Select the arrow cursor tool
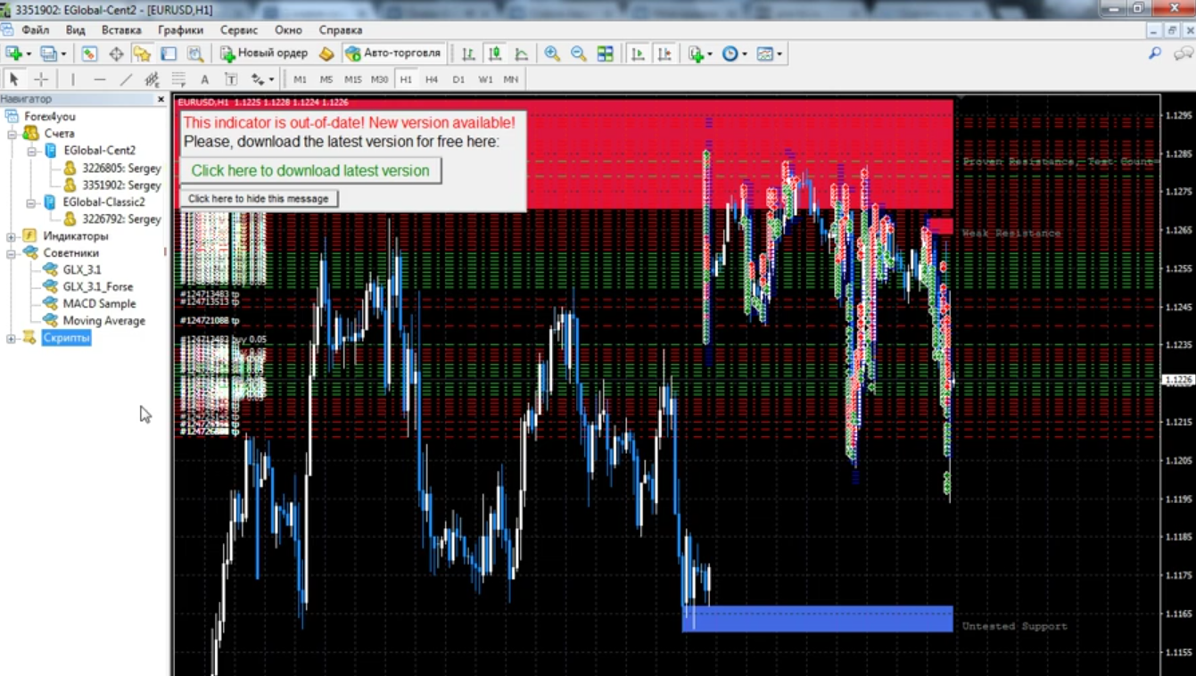The height and width of the screenshot is (676, 1196). pos(14,79)
